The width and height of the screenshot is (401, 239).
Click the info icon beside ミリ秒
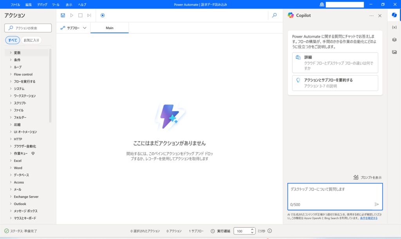(269, 231)
